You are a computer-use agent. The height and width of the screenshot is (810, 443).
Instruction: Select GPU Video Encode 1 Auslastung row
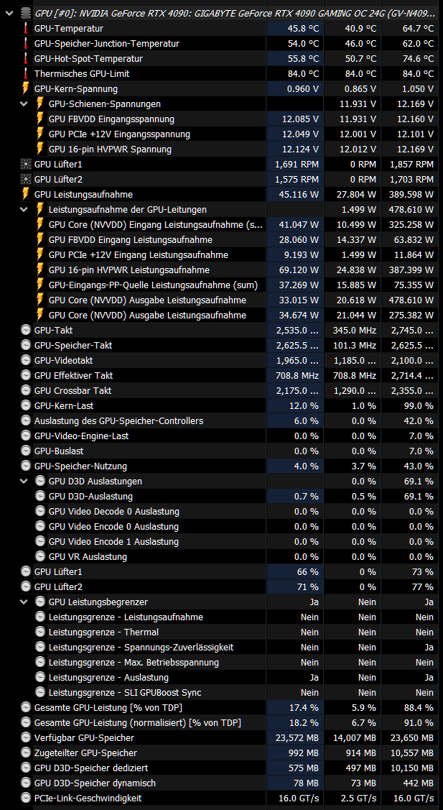(x=113, y=541)
